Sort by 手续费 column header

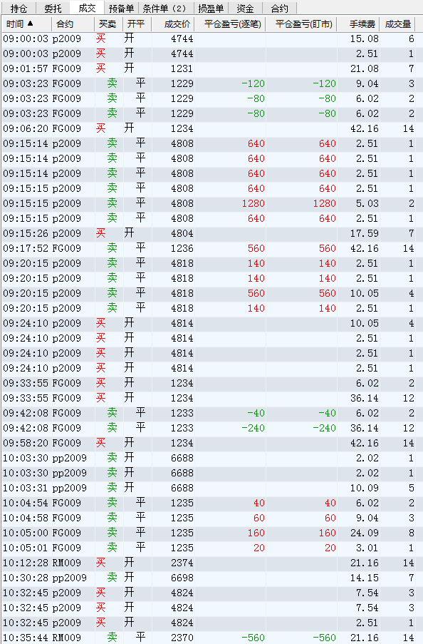point(358,24)
